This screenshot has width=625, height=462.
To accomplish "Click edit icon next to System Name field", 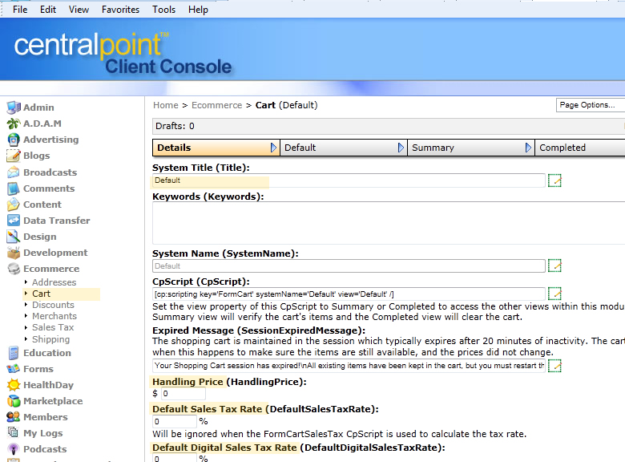I will point(554,265).
